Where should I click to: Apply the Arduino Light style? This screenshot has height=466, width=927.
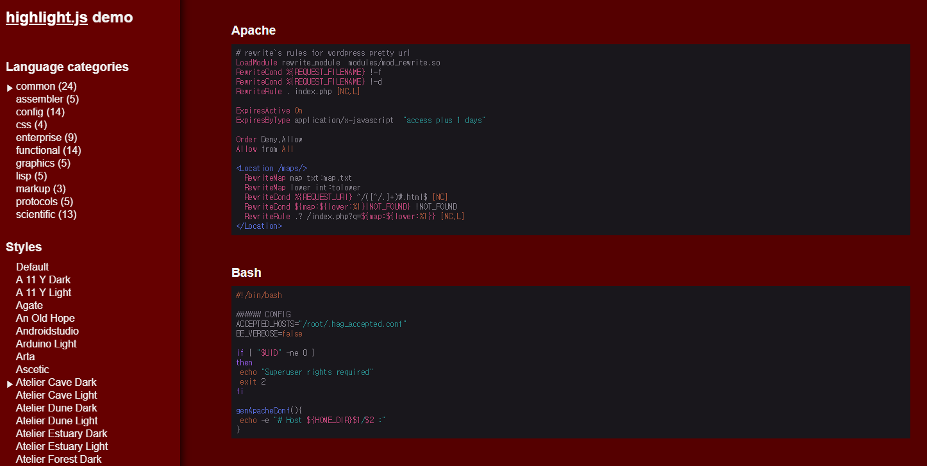pyautogui.click(x=46, y=344)
